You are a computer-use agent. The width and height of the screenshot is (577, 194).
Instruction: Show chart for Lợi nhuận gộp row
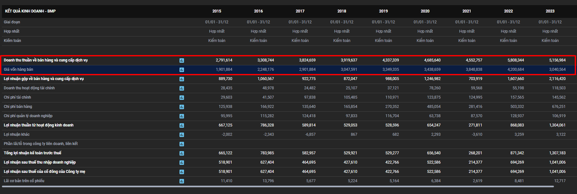pyautogui.click(x=182, y=79)
